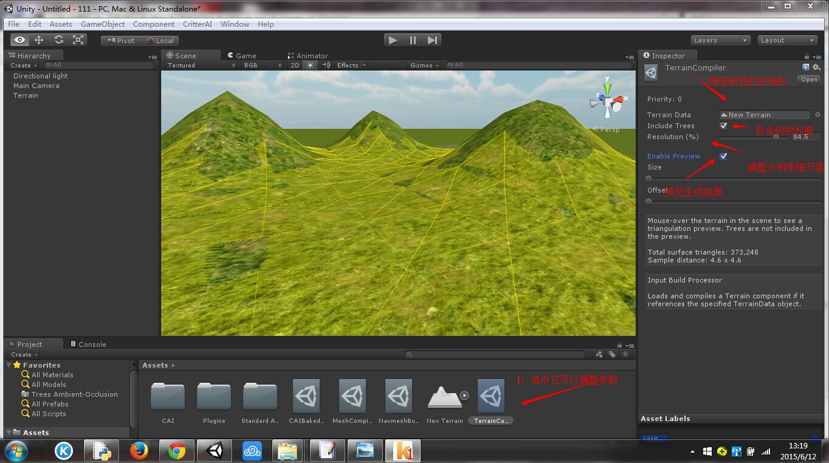829x463 pixels.
Task: Select the Scale tool in toolbar
Action: tap(78, 40)
